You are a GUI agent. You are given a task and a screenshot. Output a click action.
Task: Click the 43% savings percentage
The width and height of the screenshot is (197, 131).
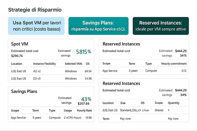(86, 99)
